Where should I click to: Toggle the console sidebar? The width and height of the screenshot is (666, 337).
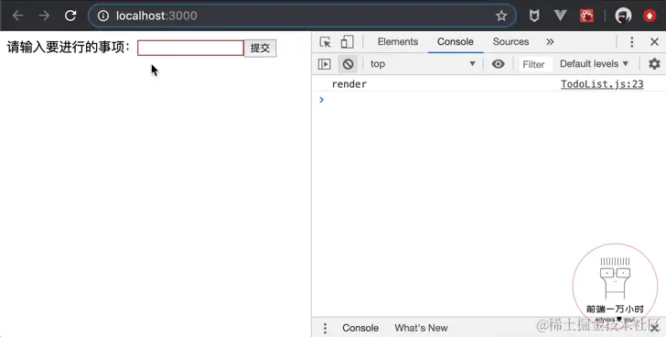tap(325, 64)
